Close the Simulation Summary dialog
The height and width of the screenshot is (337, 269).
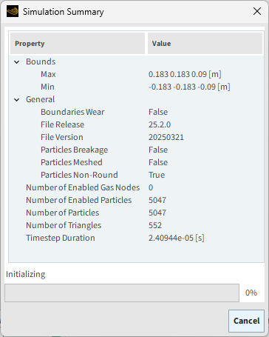pos(257,11)
